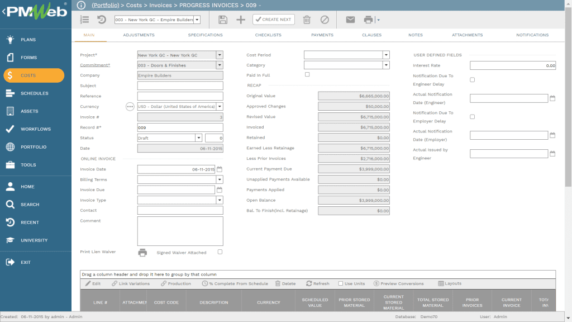Viewport: 572px width, 322px height.
Task: Open the list view icon in toolbar
Action: pyautogui.click(x=85, y=20)
